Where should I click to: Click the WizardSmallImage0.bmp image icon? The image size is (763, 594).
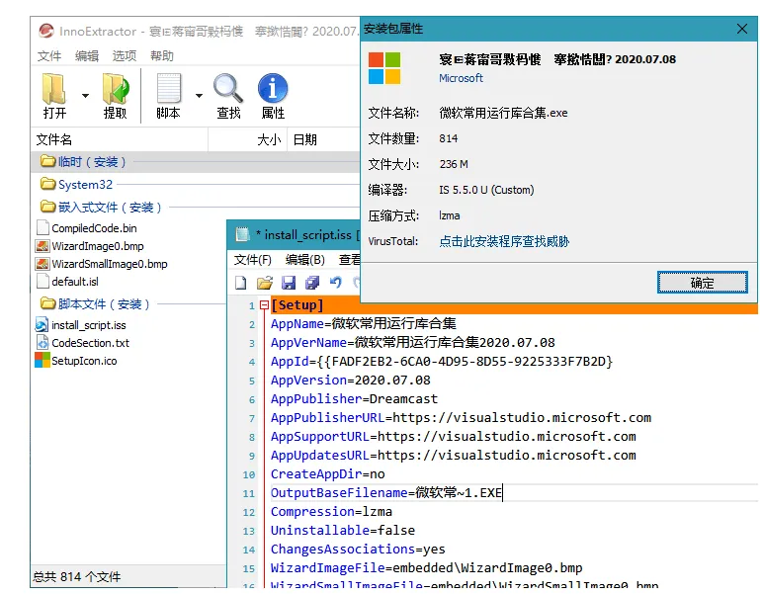(x=42, y=264)
